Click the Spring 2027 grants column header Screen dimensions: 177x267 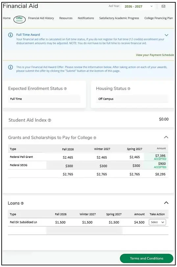(135, 149)
